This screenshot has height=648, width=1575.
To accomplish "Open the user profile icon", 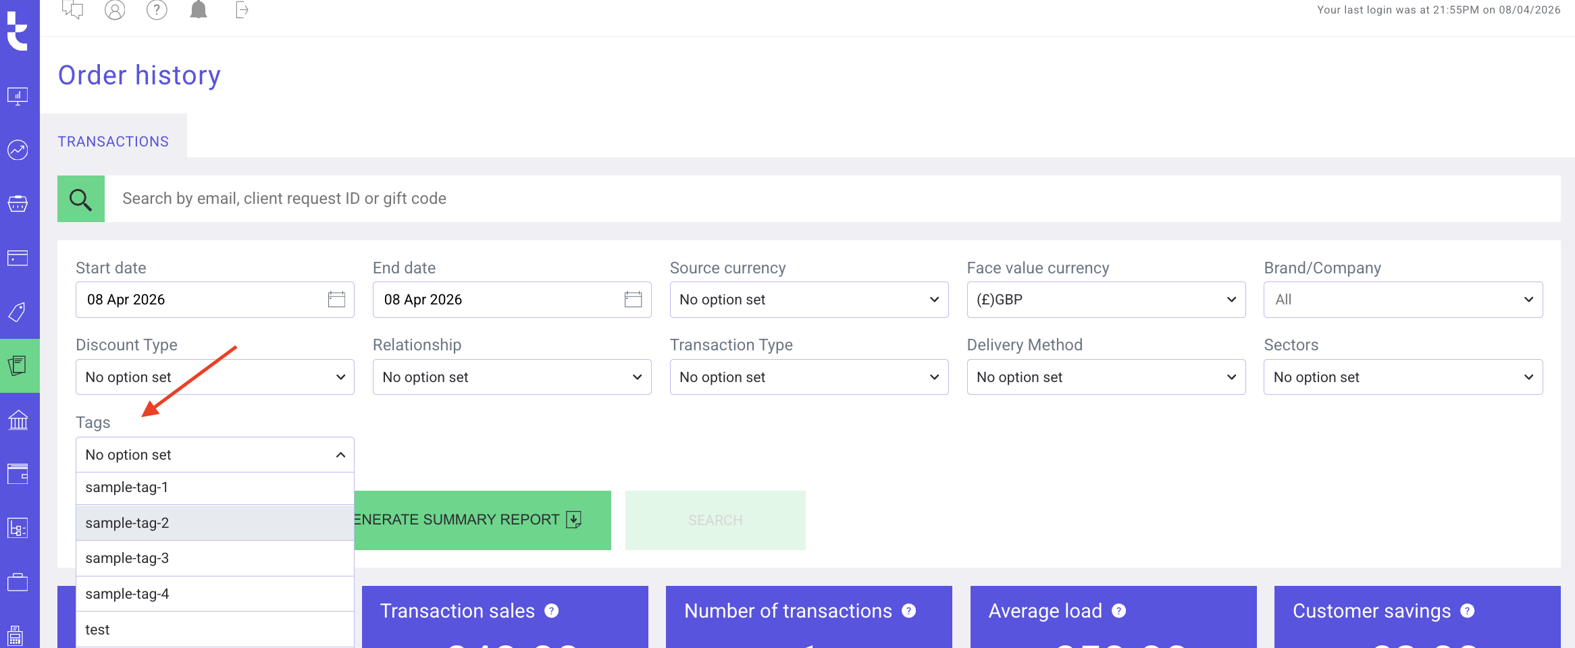I will click(x=115, y=10).
